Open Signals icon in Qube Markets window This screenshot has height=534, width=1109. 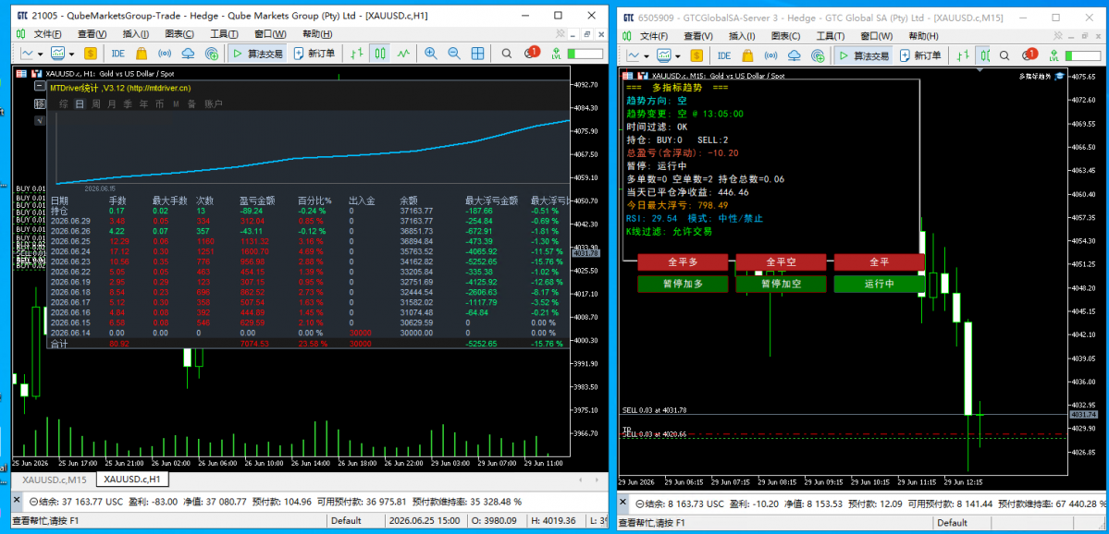point(165,54)
